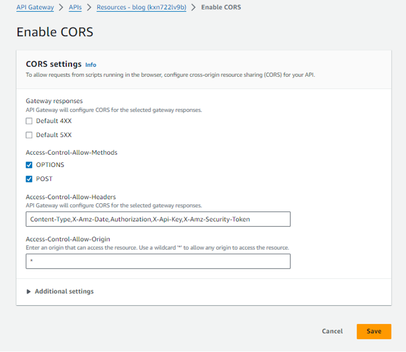Click the CORS settings panel title

[x=53, y=64]
